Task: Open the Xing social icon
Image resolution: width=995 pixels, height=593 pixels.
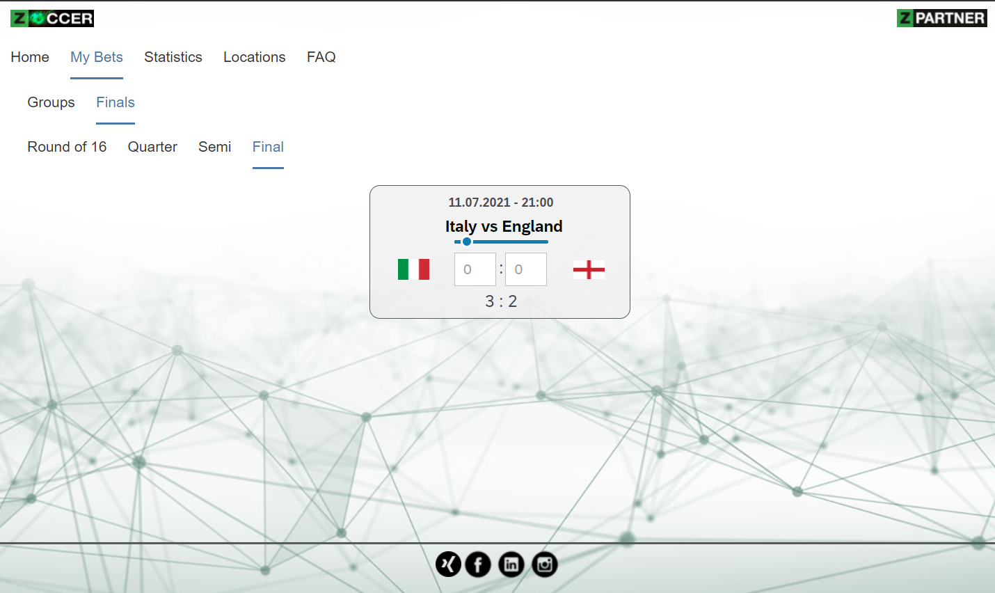Action: coord(448,564)
